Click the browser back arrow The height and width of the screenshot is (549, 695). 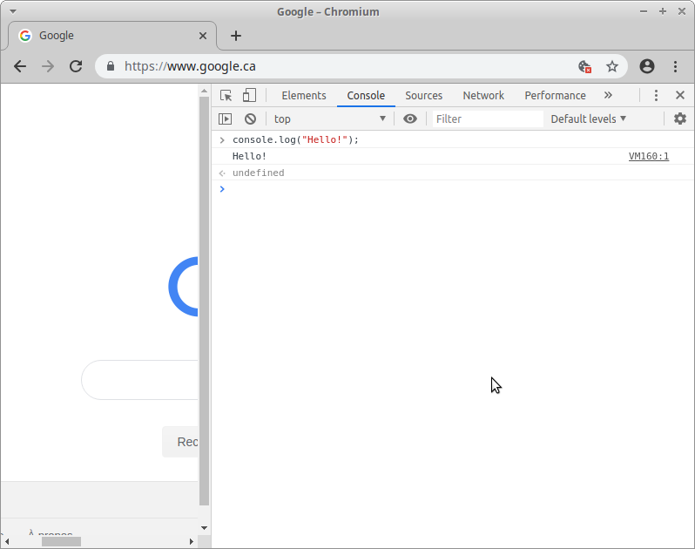[x=20, y=66]
